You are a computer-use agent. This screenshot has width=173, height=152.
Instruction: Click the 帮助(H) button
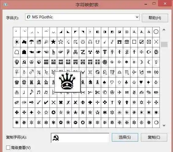[x=155, y=18]
